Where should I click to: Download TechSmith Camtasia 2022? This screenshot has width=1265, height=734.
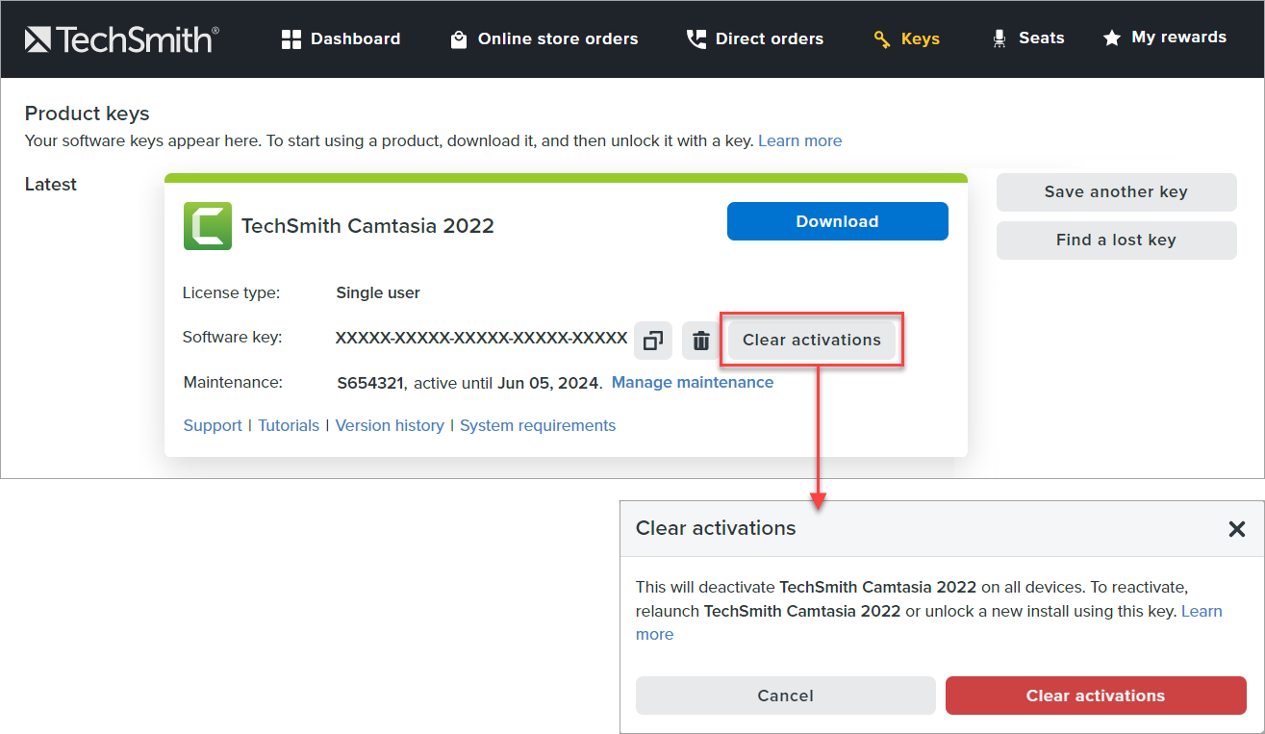(836, 221)
